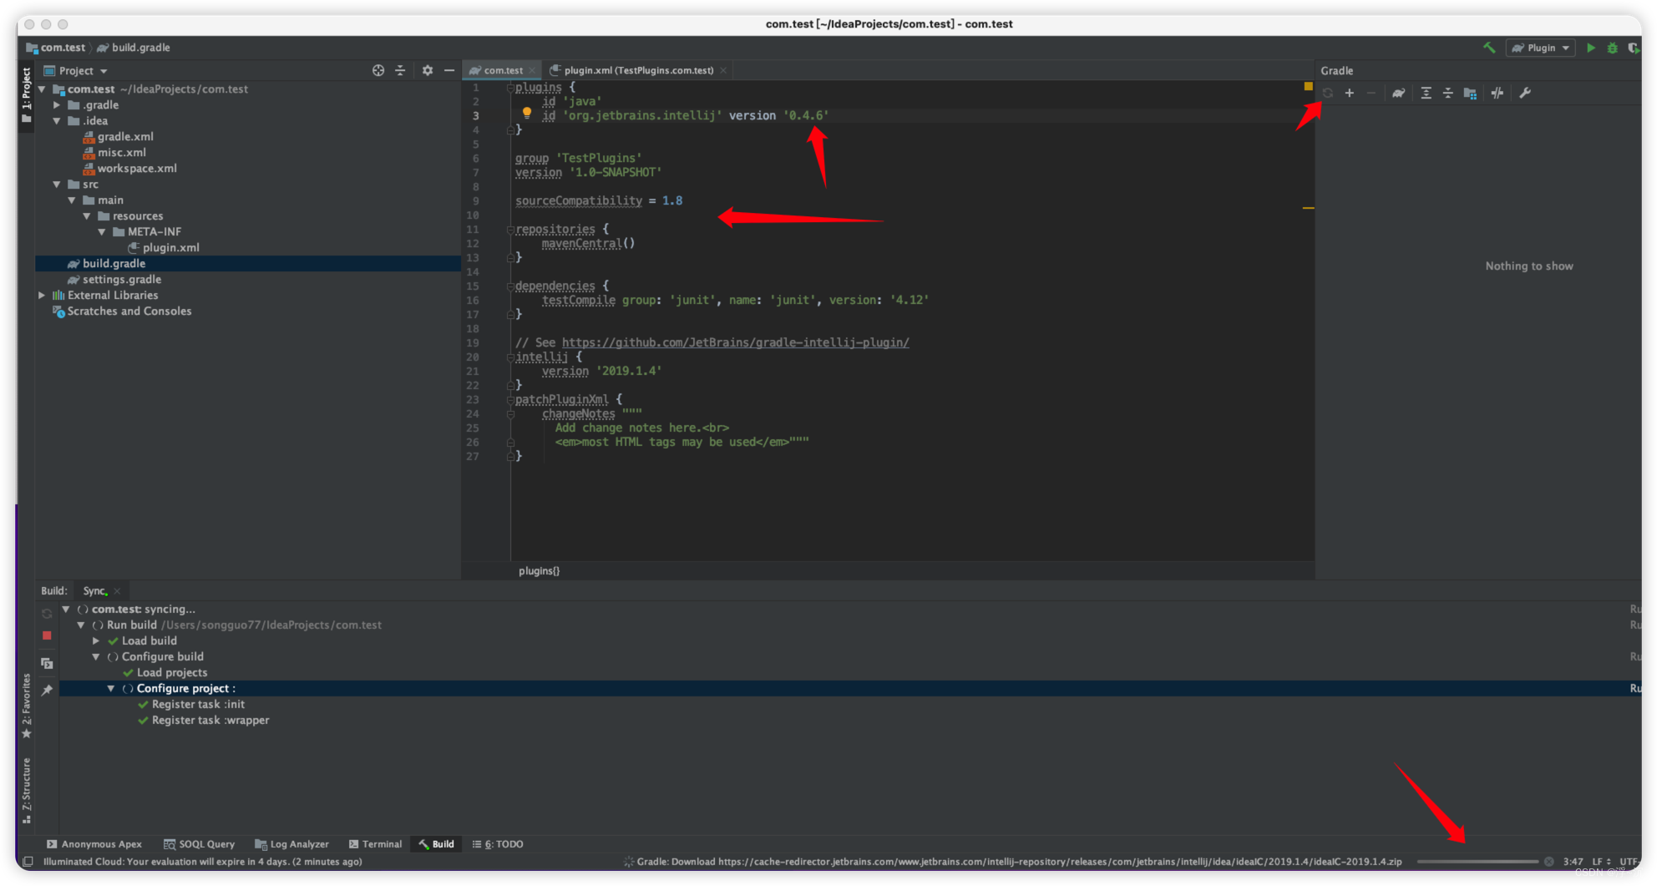The width and height of the screenshot is (1657, 886).
Task: Open the Terminal tool window
Action: pos(375,843)
